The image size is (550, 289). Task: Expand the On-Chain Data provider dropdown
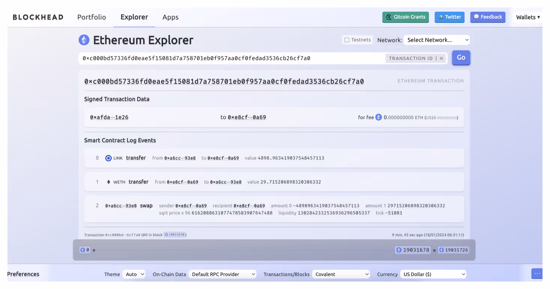222,274
